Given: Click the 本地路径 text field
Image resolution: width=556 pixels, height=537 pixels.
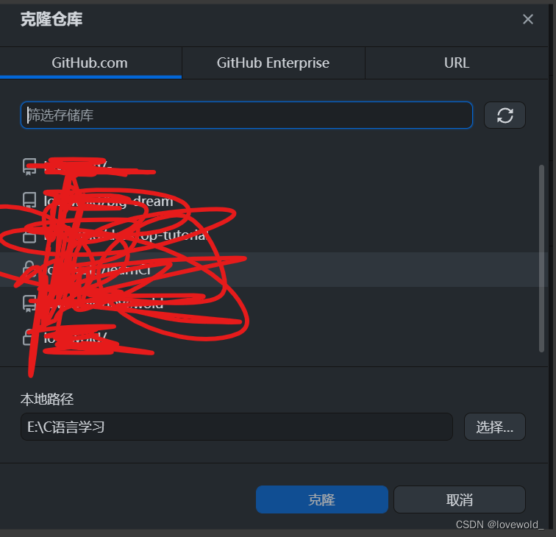Looking at the screenshot, I should click(x=237, y=427).
